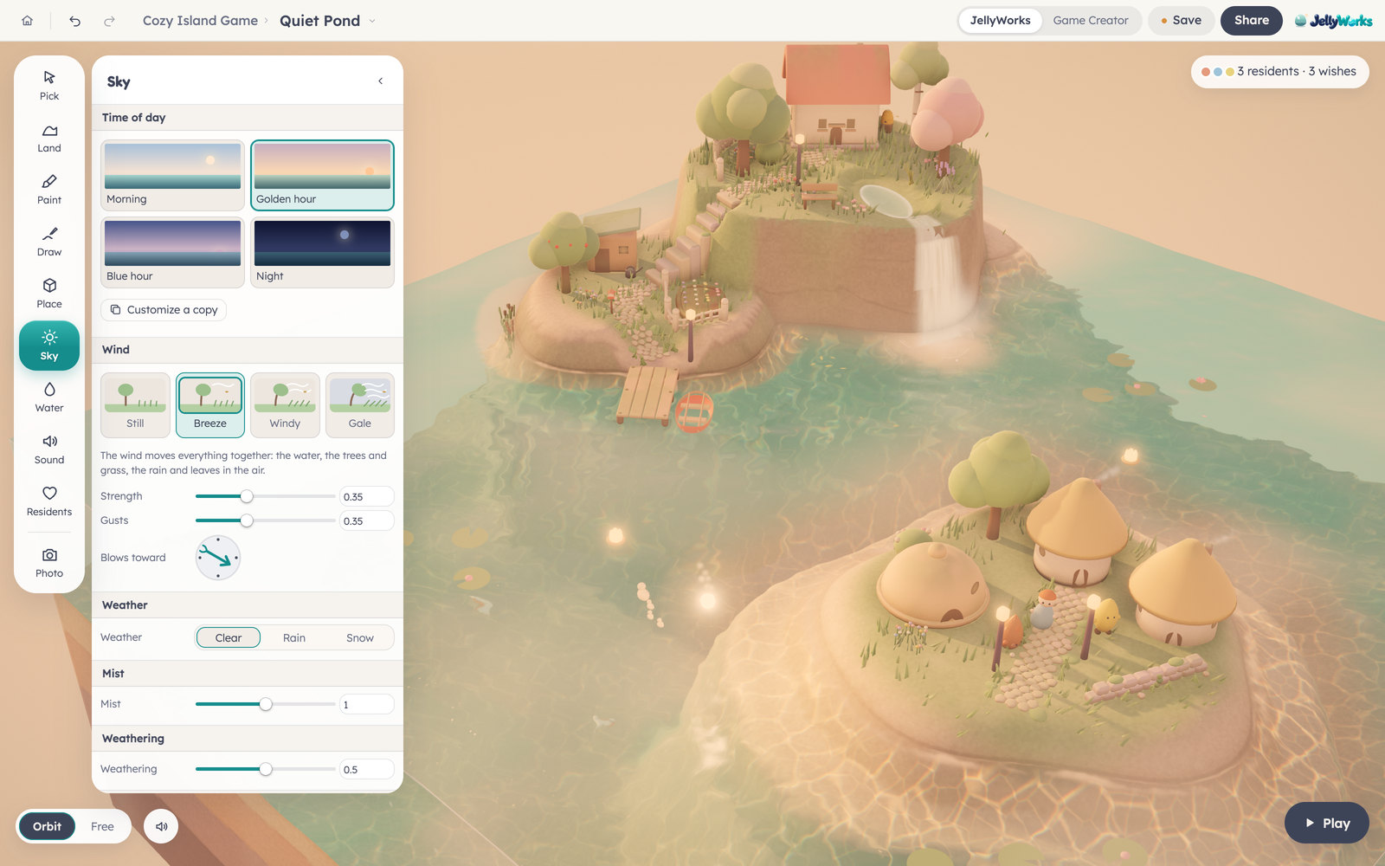Open the Sound tool

pos(49,449)
